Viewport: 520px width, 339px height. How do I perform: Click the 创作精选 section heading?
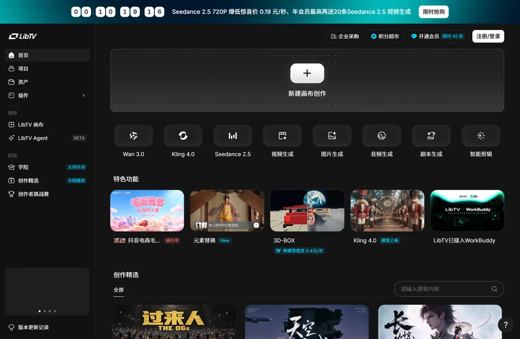(126, 275)
